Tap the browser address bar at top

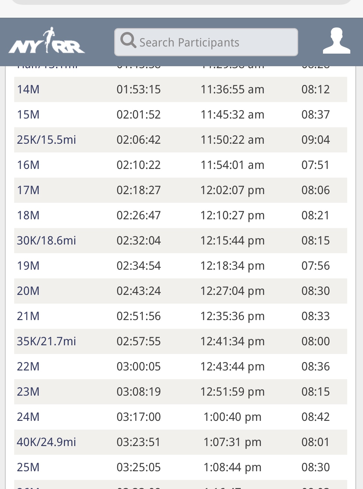coord(181,2)
